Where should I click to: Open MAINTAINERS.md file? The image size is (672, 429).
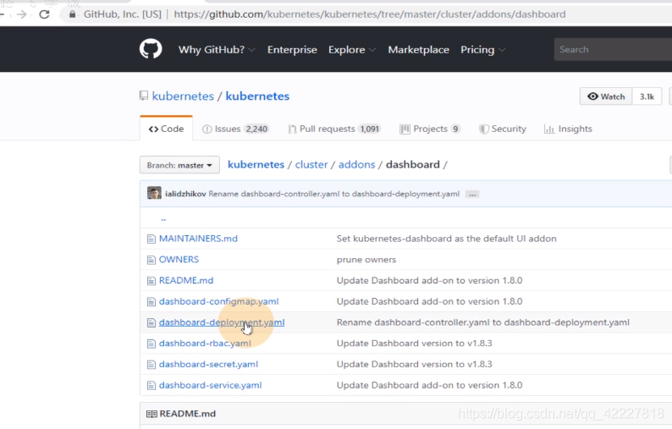198,239
